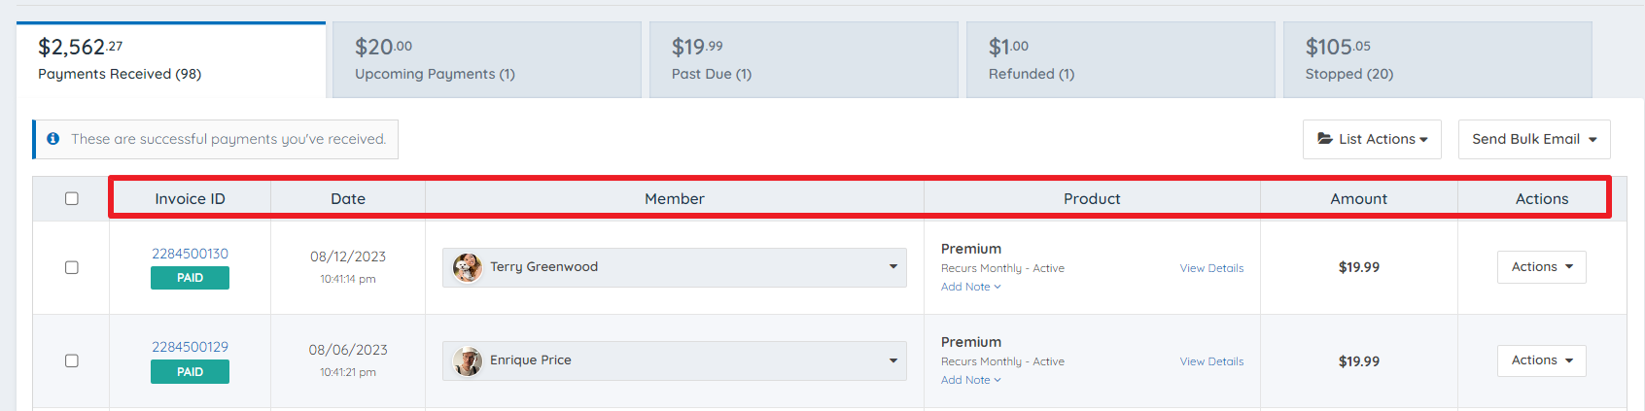Open invoice link 2284500130
The width and height of the screenshot is (1645, 411).
click(190, 254)
